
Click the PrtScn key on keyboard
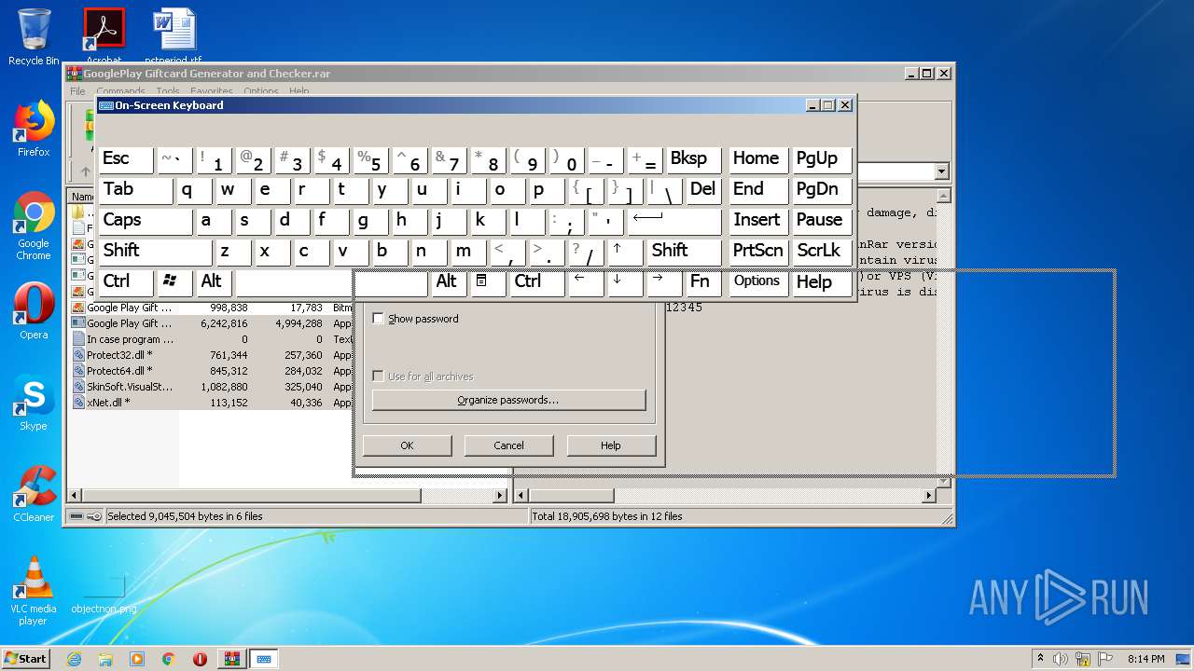point(757,251)
